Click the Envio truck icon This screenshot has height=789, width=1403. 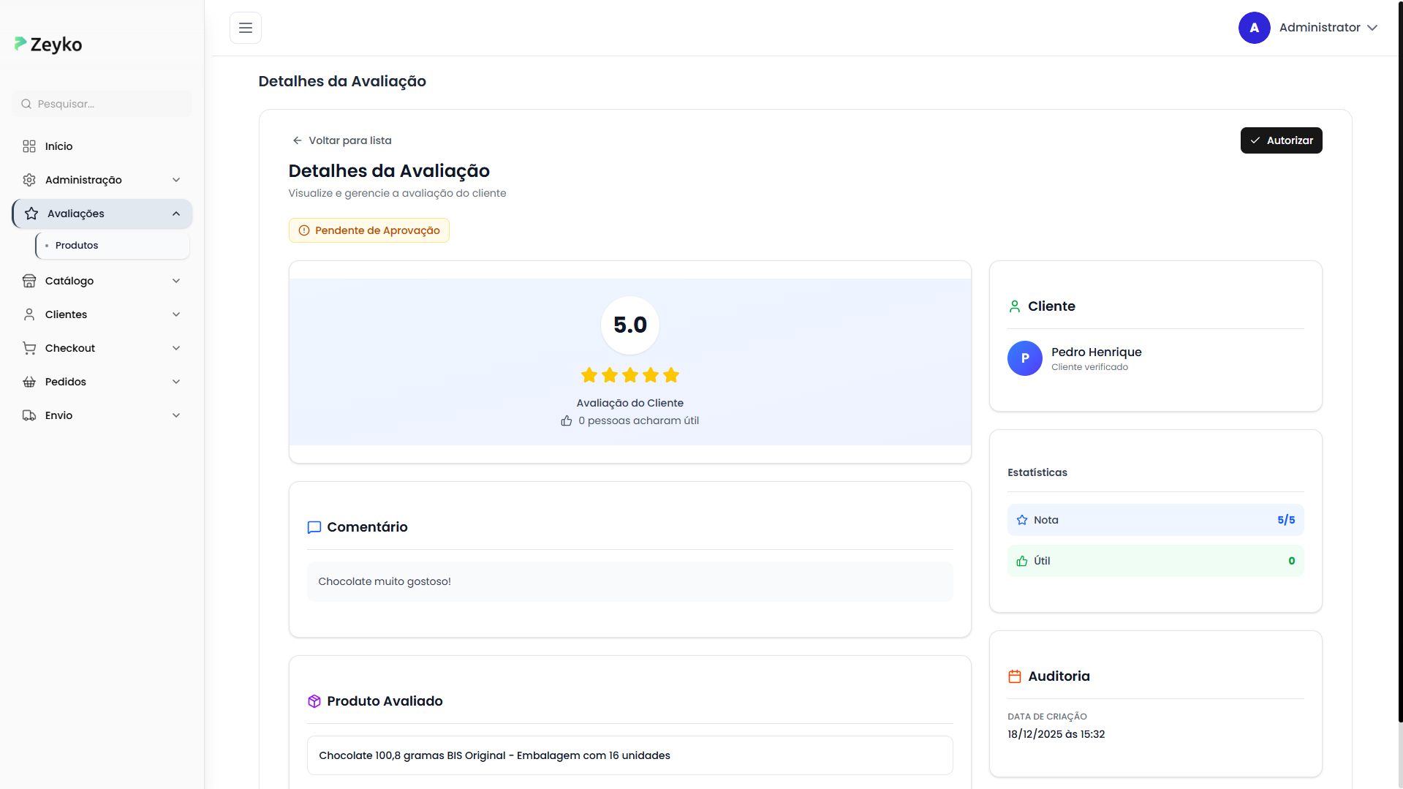[x=29, y=415]
